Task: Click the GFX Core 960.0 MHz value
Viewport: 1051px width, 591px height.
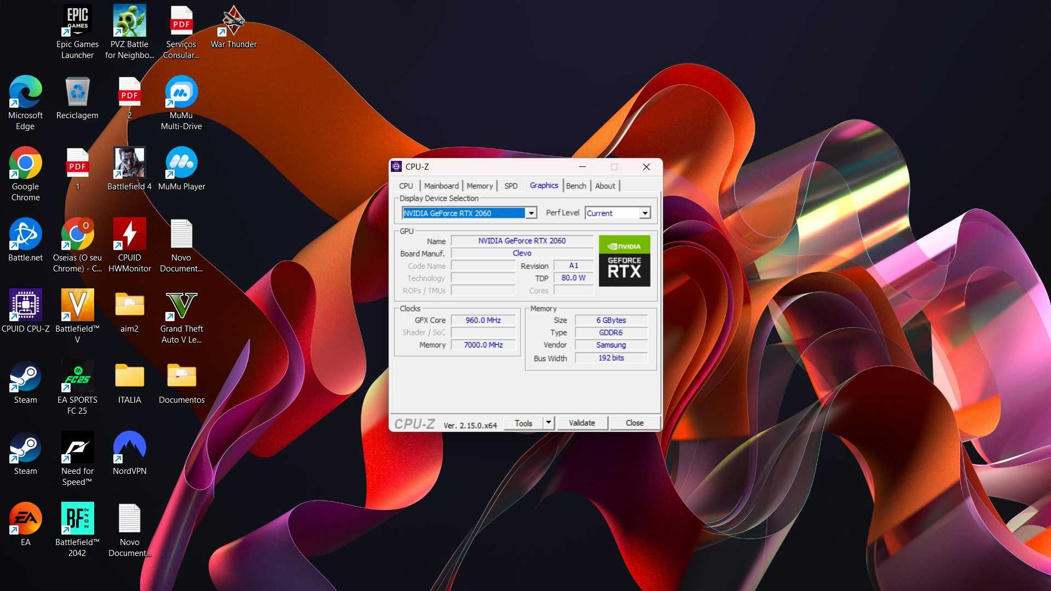Action: [483, 320]
